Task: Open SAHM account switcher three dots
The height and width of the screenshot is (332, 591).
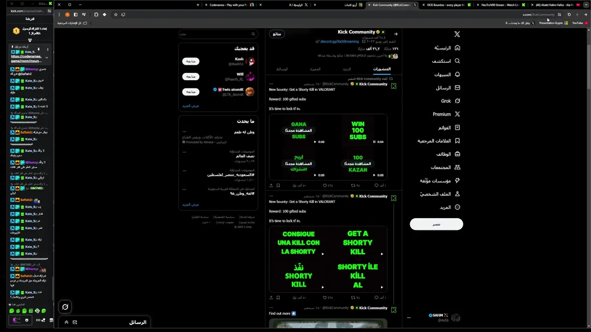Action: (409, 318)
